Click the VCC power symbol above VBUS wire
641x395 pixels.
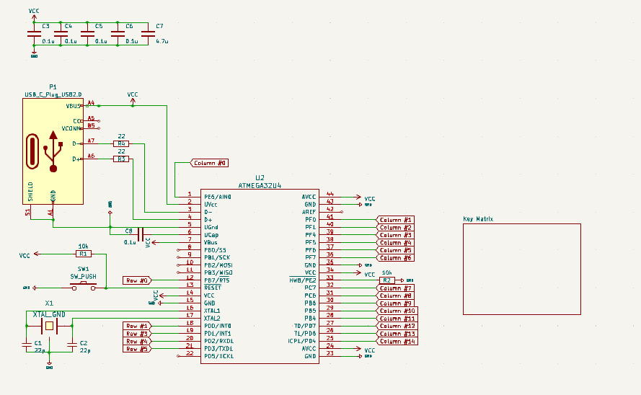133,99
